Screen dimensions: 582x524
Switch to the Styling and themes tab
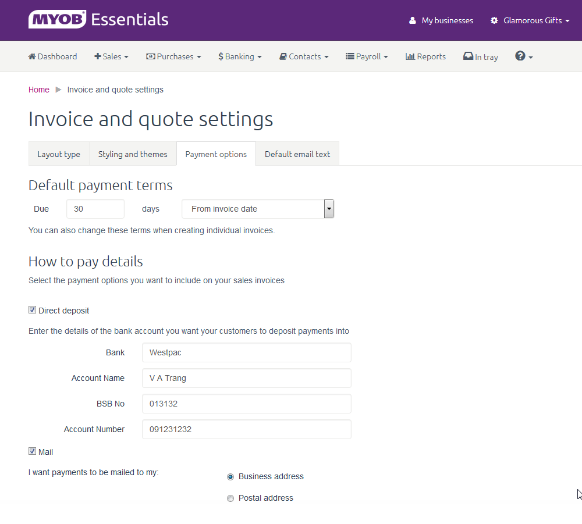133,154
